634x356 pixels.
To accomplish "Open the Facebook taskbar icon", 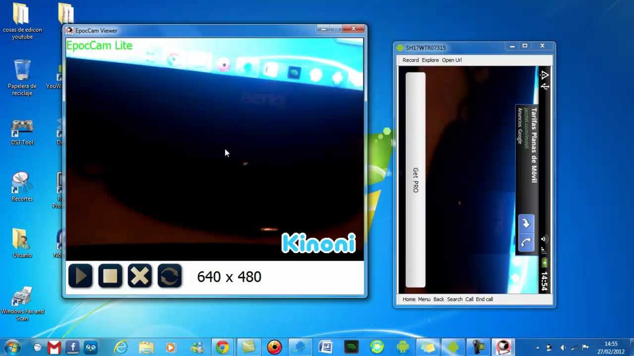I will tap(72, 348).
